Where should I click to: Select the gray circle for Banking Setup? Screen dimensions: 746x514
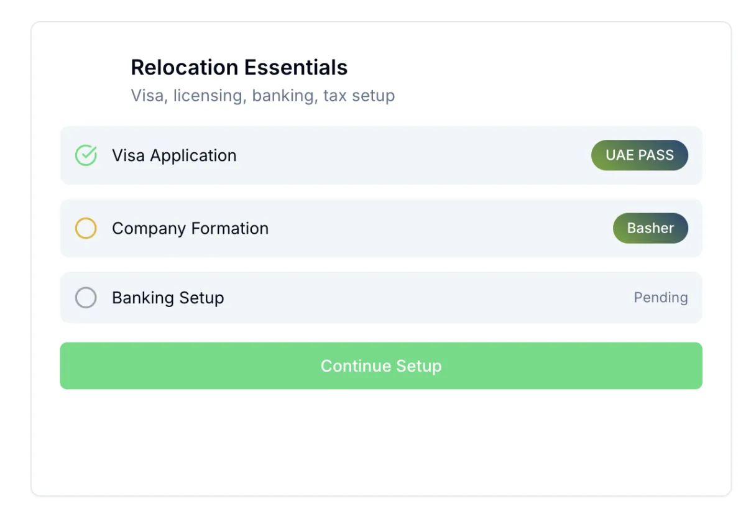(86, 298)
